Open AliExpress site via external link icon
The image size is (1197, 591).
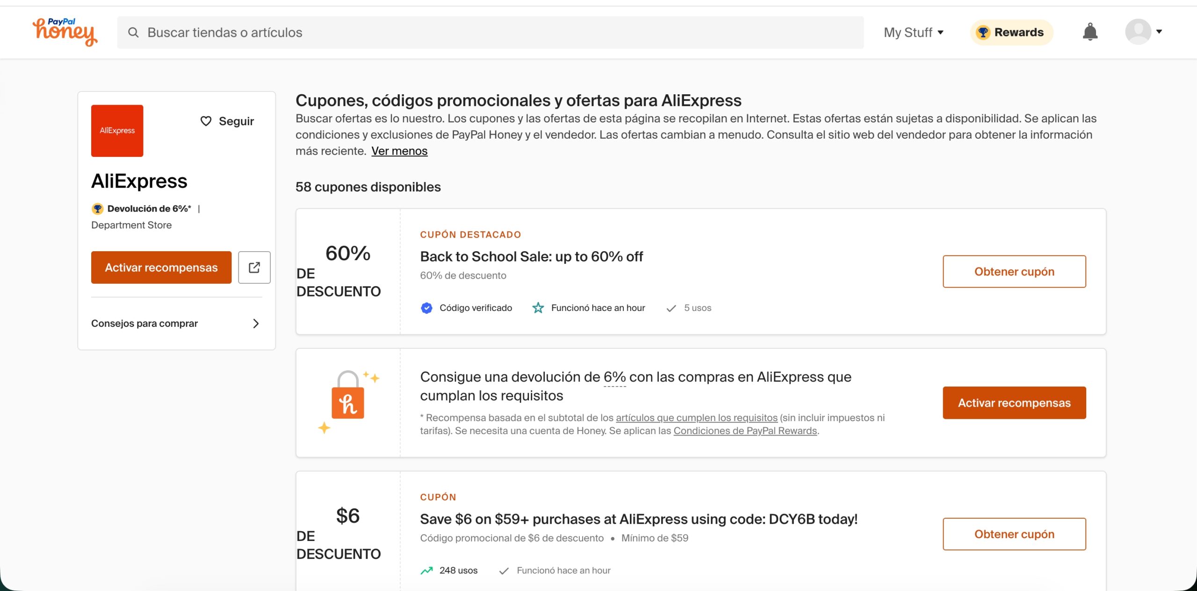(254, 267)
